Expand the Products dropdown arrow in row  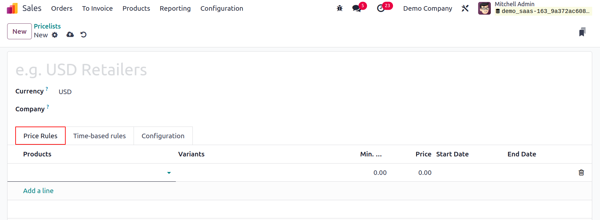169,173
